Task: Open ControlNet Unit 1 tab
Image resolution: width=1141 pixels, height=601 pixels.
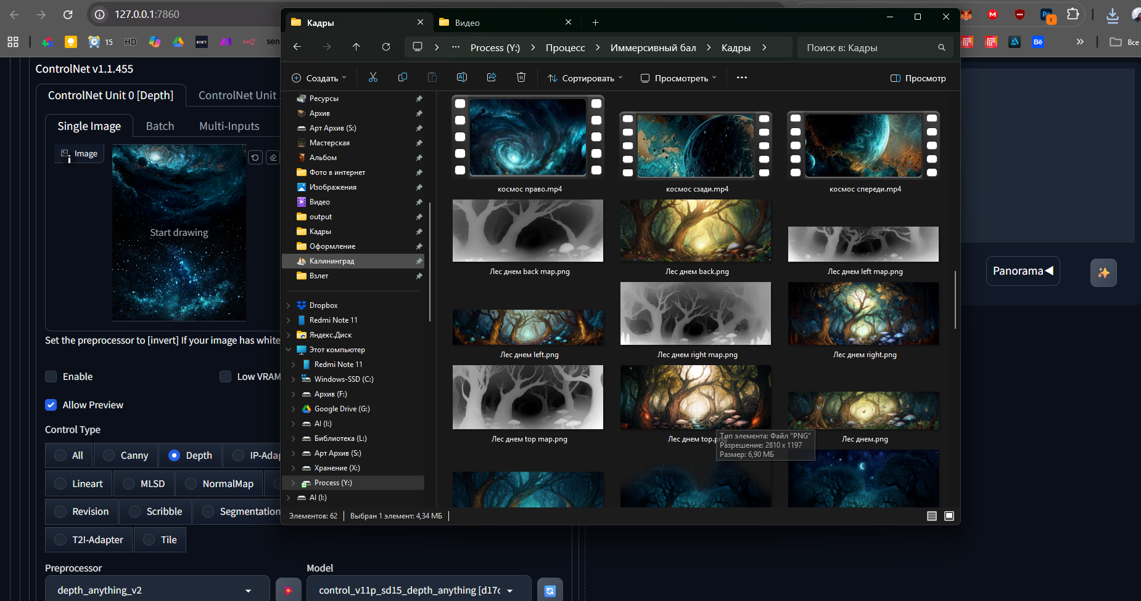Action: tap(239, 95)
